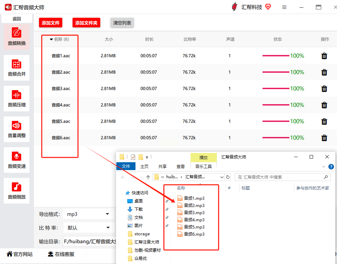Click the 汇帮音频大师 app logo icon
Image resolution: width=337 pixels, height=264 pixels.
tap(8, 7)
